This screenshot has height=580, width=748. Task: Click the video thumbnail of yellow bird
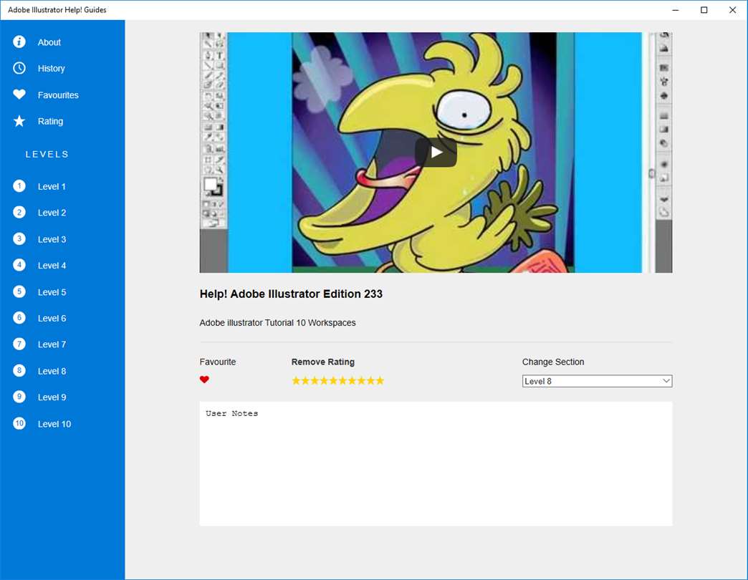436,153
